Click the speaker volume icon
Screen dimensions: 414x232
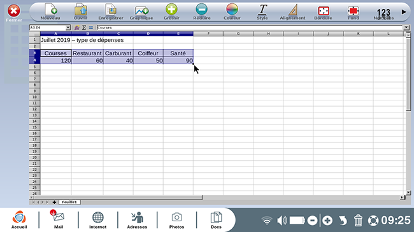(x=282, y=221)
